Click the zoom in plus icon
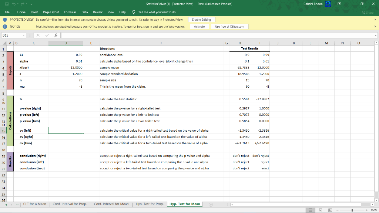Viewport: 379px width, 213px height. (x=366, y=210)
